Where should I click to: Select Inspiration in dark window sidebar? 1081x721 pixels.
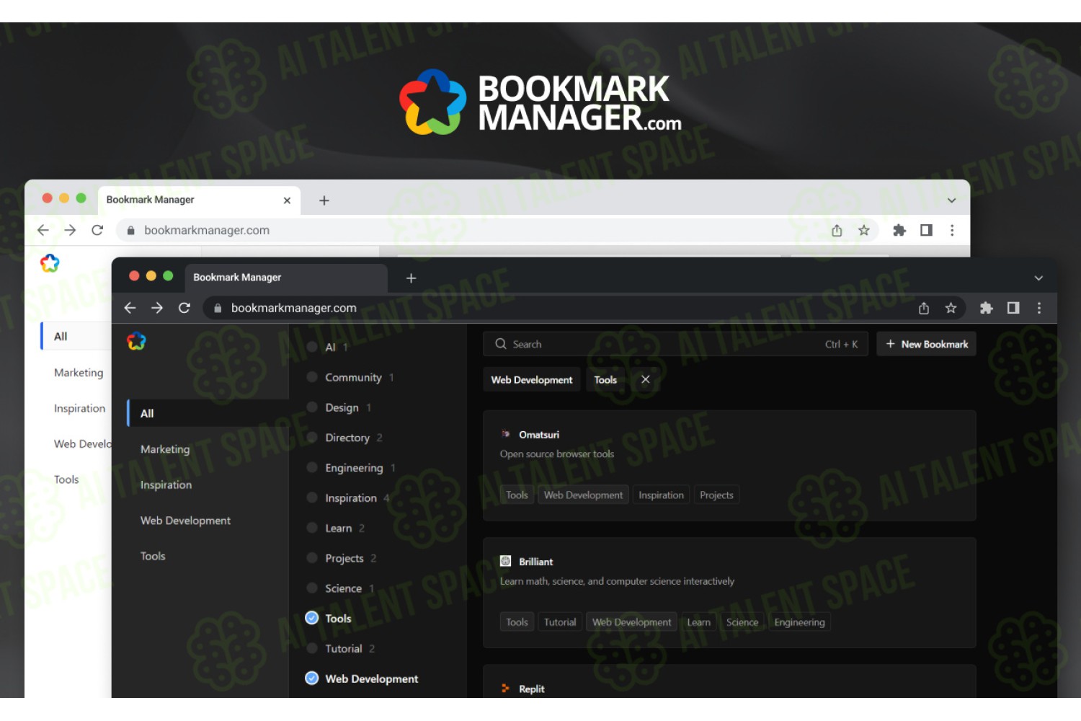click(166, 485)
